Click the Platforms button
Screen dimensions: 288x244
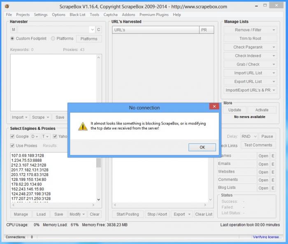[89, 39]
